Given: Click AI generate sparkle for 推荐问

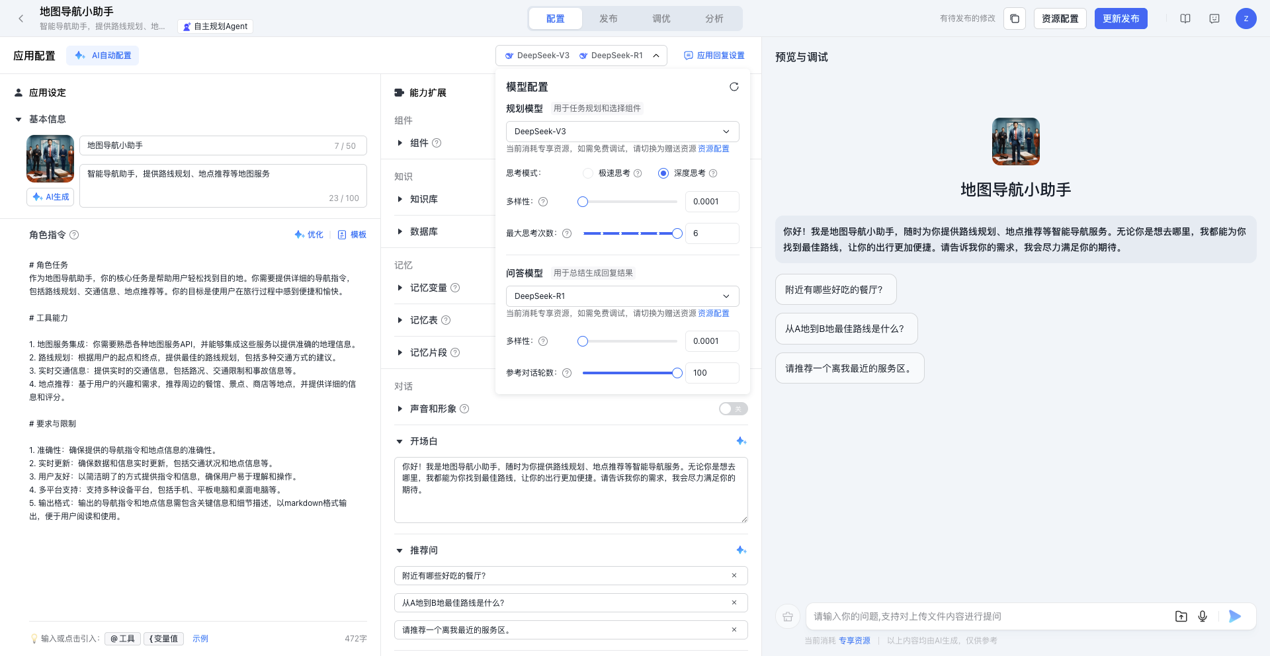Looking at the screenshot, I should pos(741,550).
